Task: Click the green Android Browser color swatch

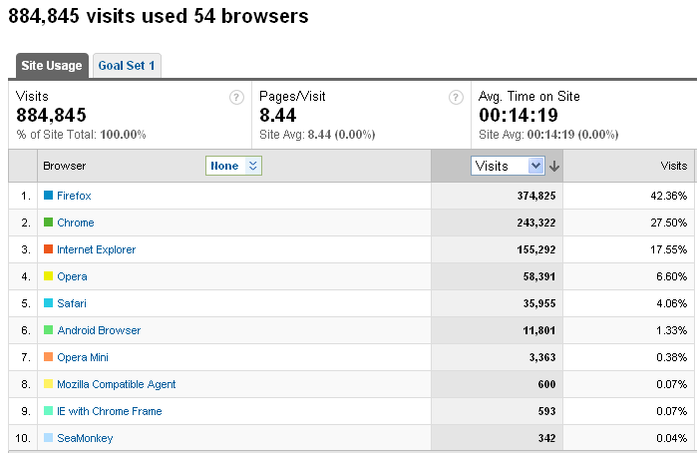Action: (x=49, y=329)
